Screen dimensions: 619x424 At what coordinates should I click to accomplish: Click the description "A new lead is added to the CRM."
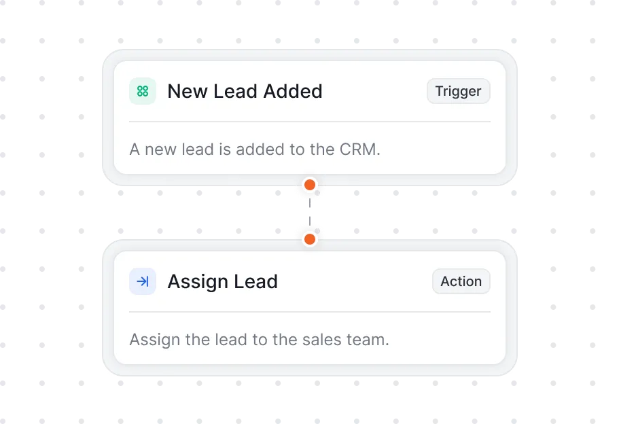tap(255, 149)
